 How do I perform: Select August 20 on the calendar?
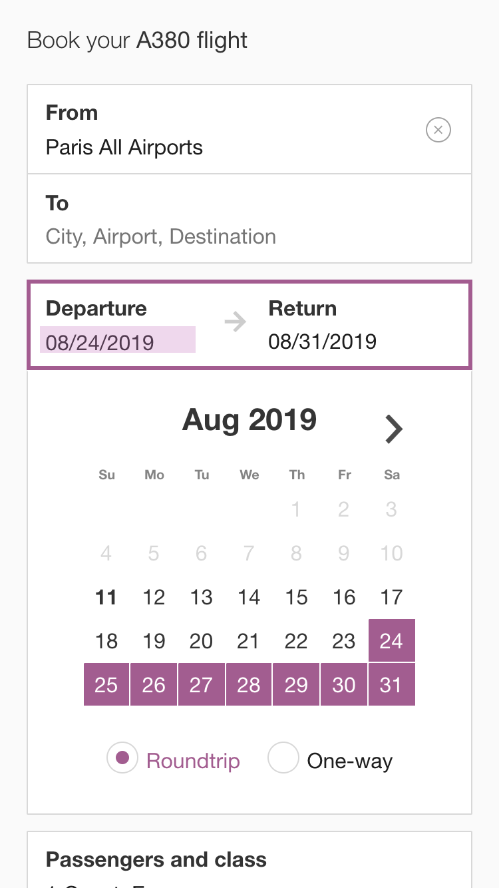(201, 641)
